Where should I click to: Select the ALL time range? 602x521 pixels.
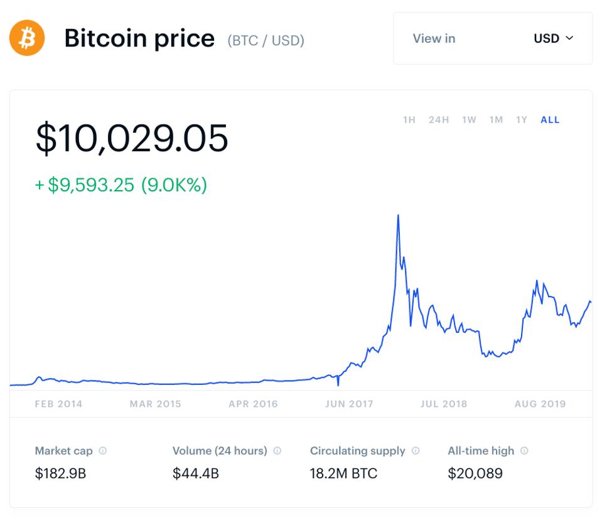pos(550,120)
